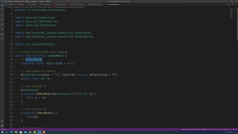Launch Microsoft Edge from taskbar
Screen dimensions: 238x134
[x=12, y=132]
